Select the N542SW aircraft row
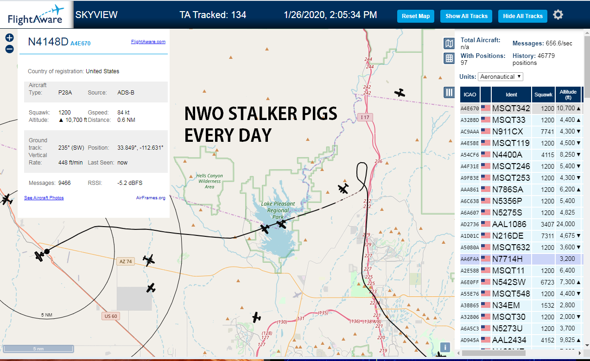Image resolution: width=590 pixels, height=361 pixels. pyautogui.click(x=521, y=282)
